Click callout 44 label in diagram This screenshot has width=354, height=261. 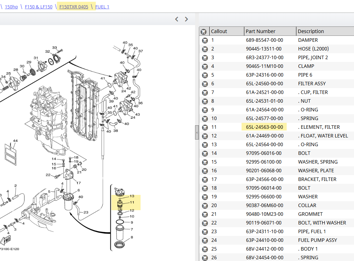[15, 141]
